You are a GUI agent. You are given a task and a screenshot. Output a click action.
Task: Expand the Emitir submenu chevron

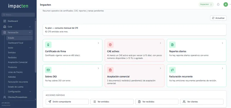pyautogui.click(x=30, y=48)
